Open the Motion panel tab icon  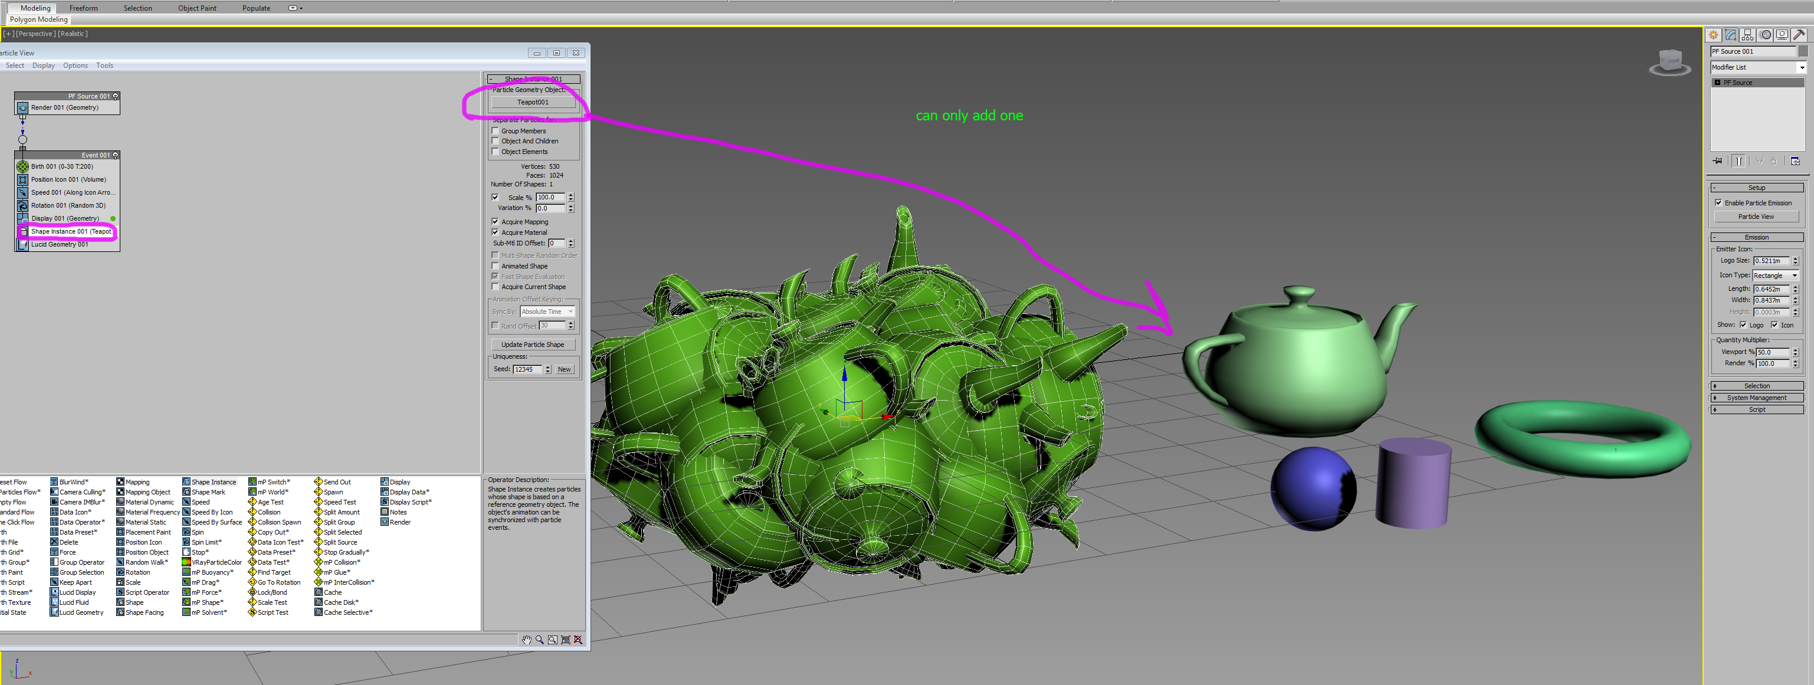coord(1764,34)
